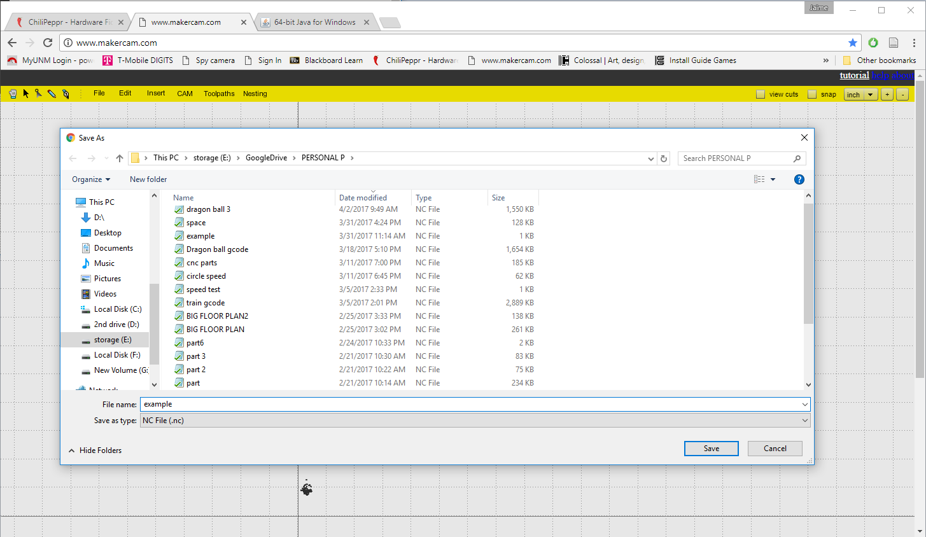Open the File menu in MakerCAM

99,94
